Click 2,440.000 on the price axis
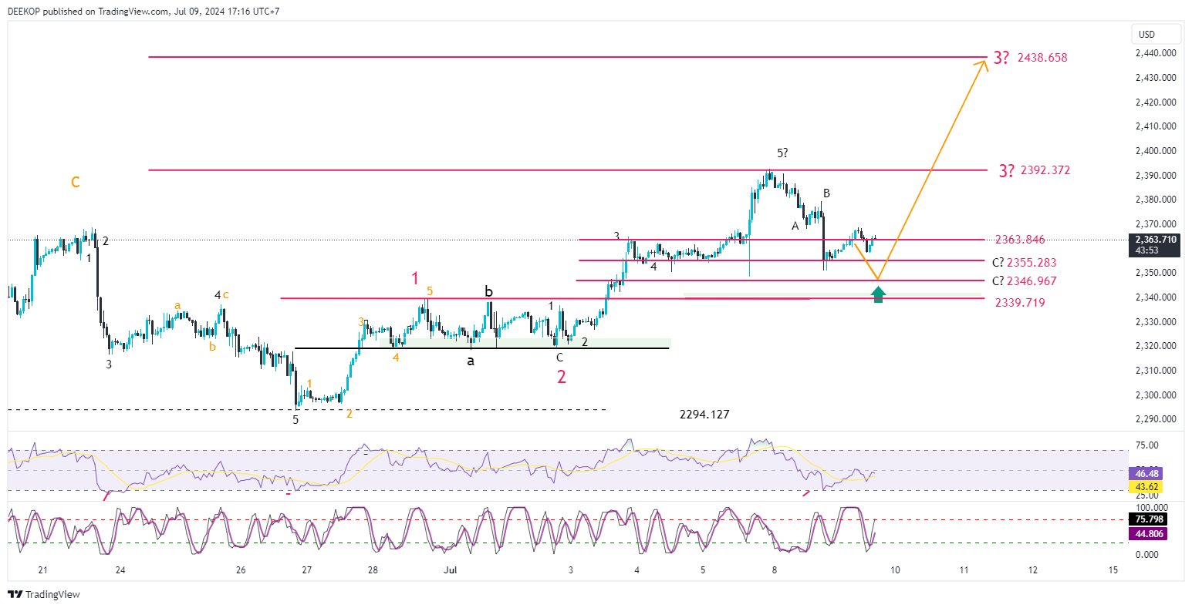 [x=1156, y=53]
